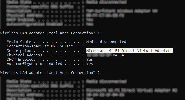185x100 pixels.
Task: Click the blurred Wi-Fi Direct Virtual Adapter #2 description
Action: [131, 90]
